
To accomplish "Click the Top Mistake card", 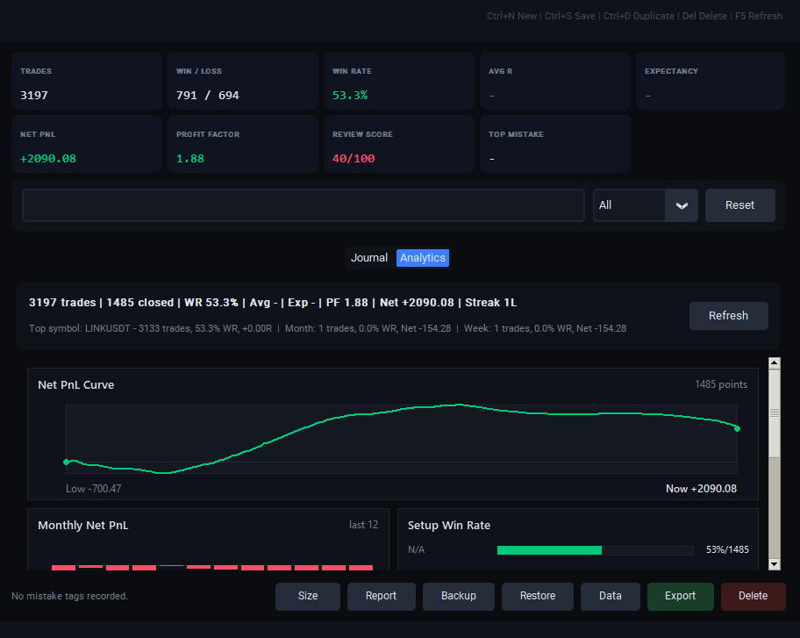I will pos(555,144).
